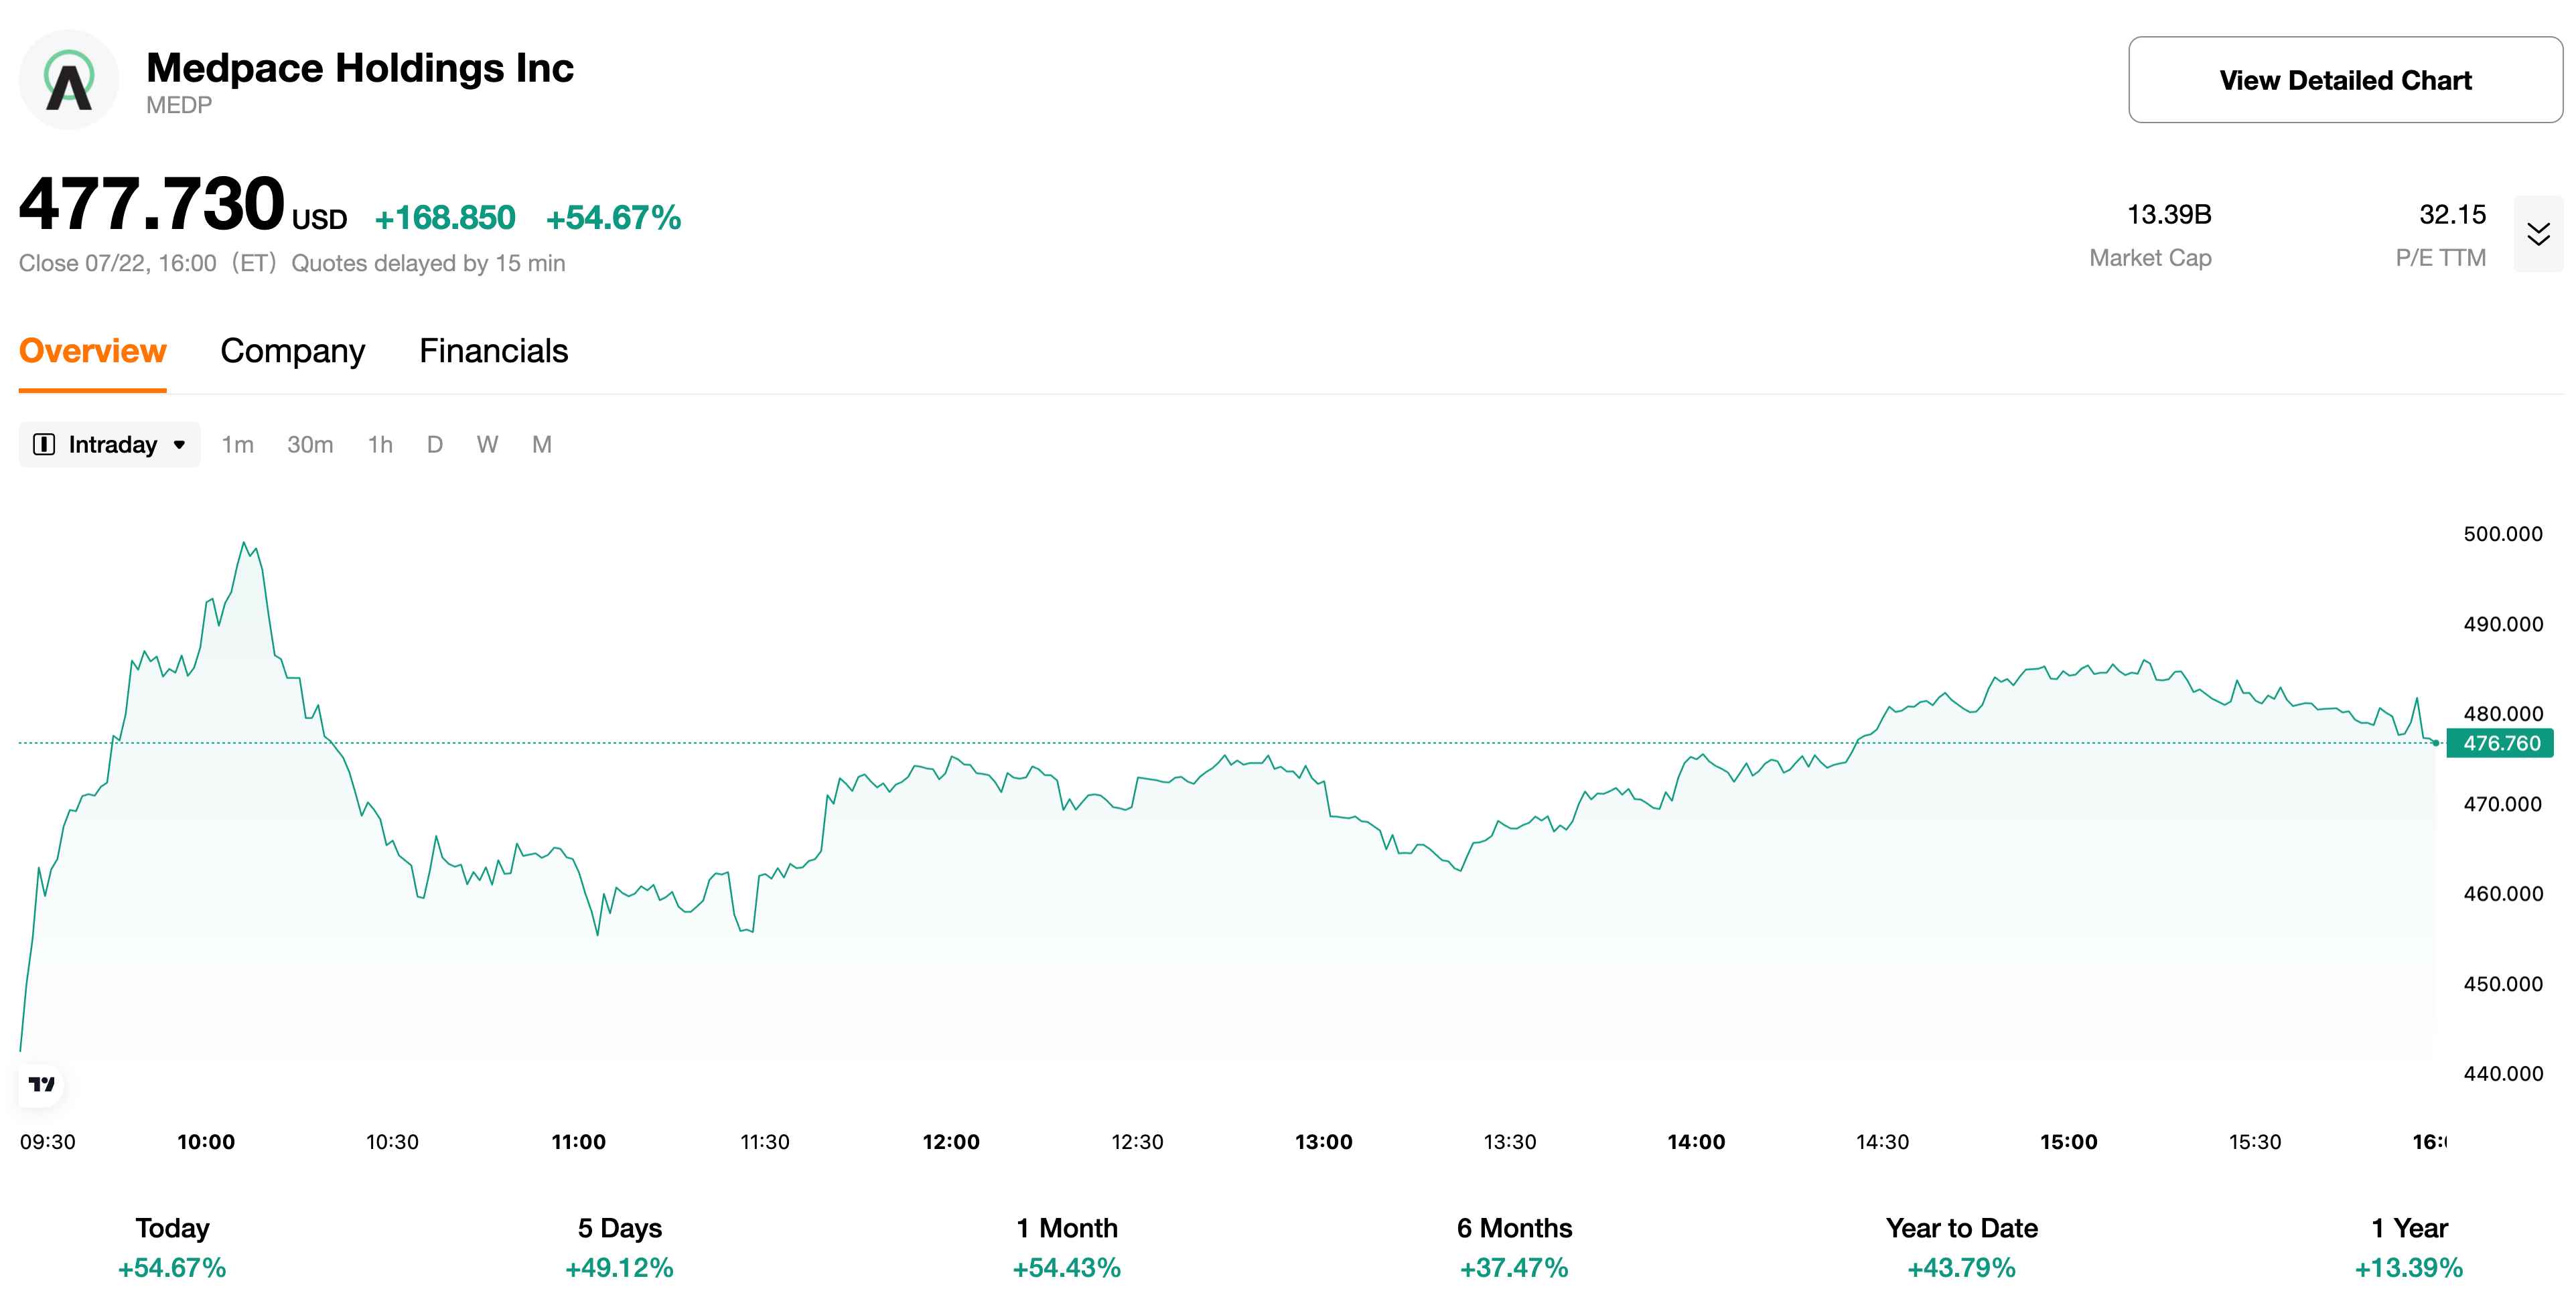Switch chart to D daily interval
Image resolution: width=2576 pixels, height=1303 pixels.
[x=435, y=444]
